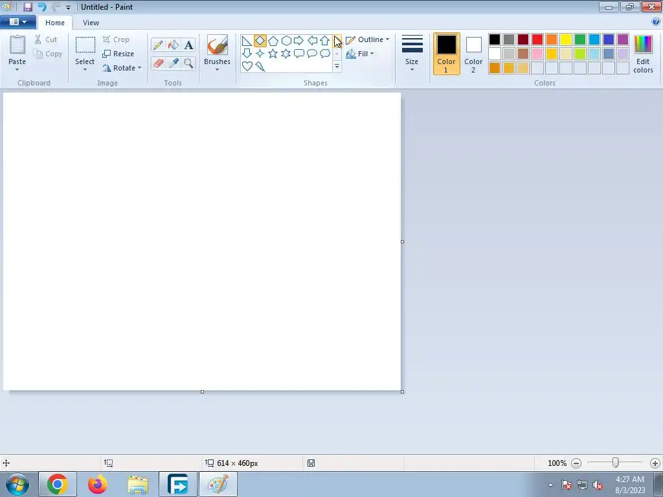
Task: Open Chrome from the taskbar
Action: click(58, 484)
